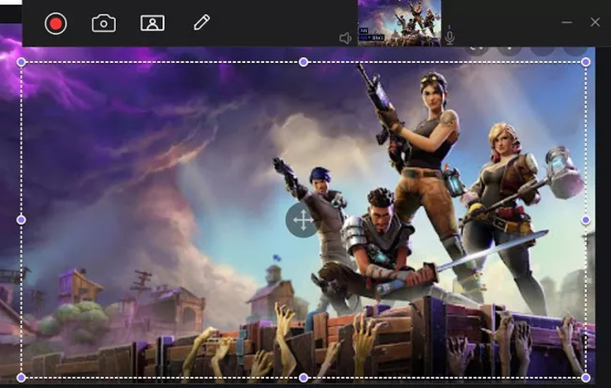Toggle the system sound speaker icon
The width and height of the screenshot is (611, 388).
click(345, 38)
